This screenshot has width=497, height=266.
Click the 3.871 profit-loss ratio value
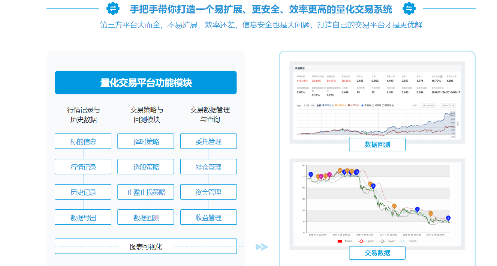pos(420,81)
